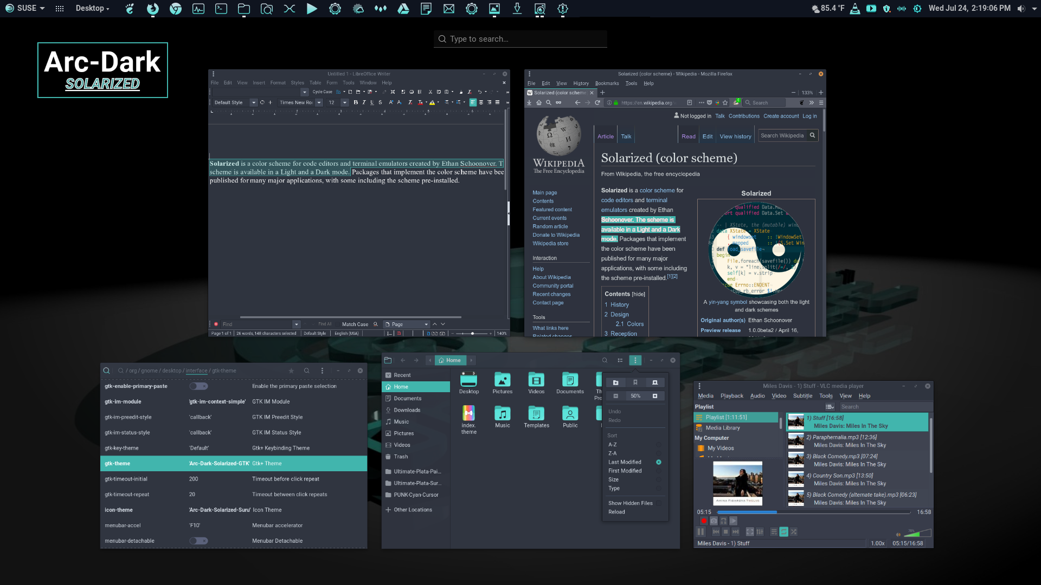Click the Firefox home icon
Viewport: 1041px width, 585px height.
(x=539, y=102)
